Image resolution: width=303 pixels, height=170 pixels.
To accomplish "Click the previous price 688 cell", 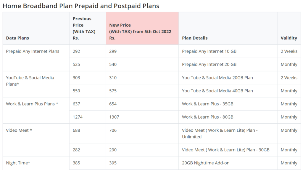I will pyautogui.click(x=88, y=133).
